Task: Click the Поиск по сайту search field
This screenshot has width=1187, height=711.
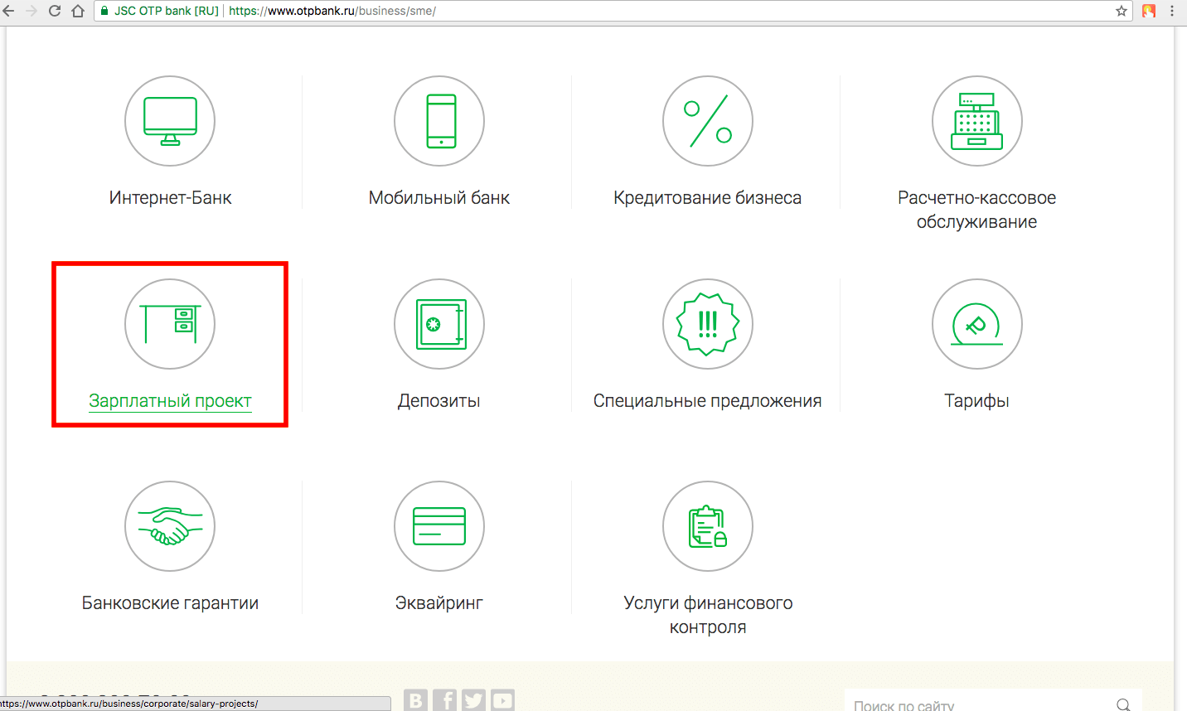Action: (x=978, y=704)
